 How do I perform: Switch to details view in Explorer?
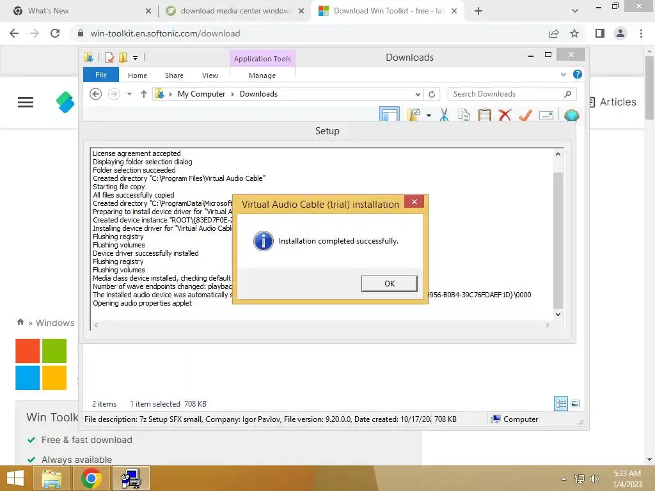point(561,403)
